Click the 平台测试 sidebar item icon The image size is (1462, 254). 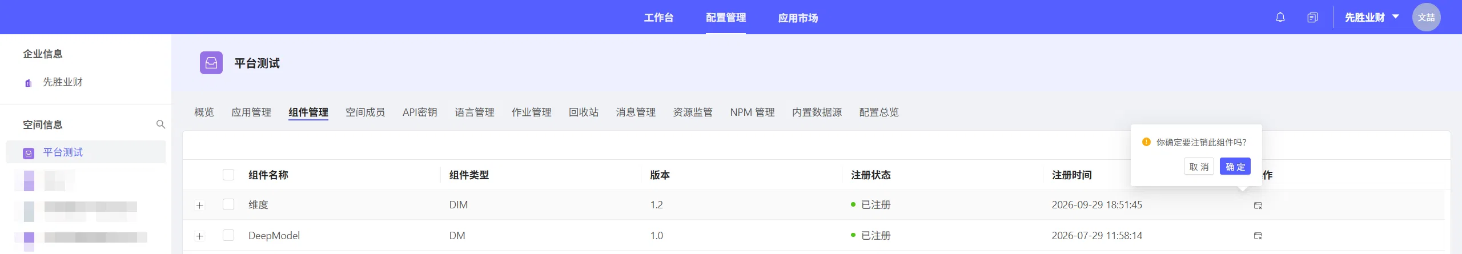29,153
